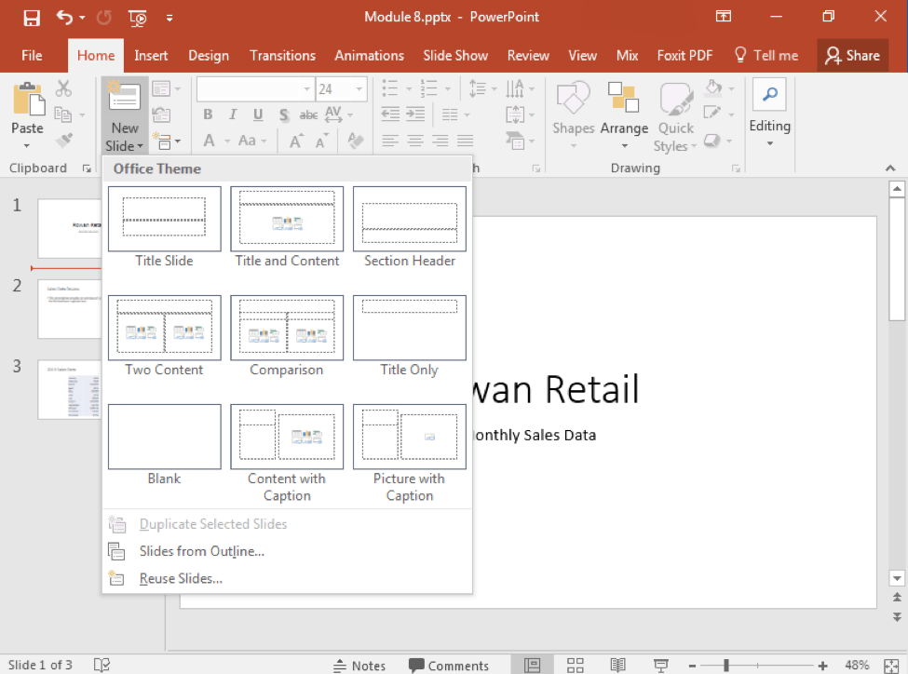This screenshot has height=674, width=908.
Task: Switch to the Animations tab
Action: click(x=370, y=56)
